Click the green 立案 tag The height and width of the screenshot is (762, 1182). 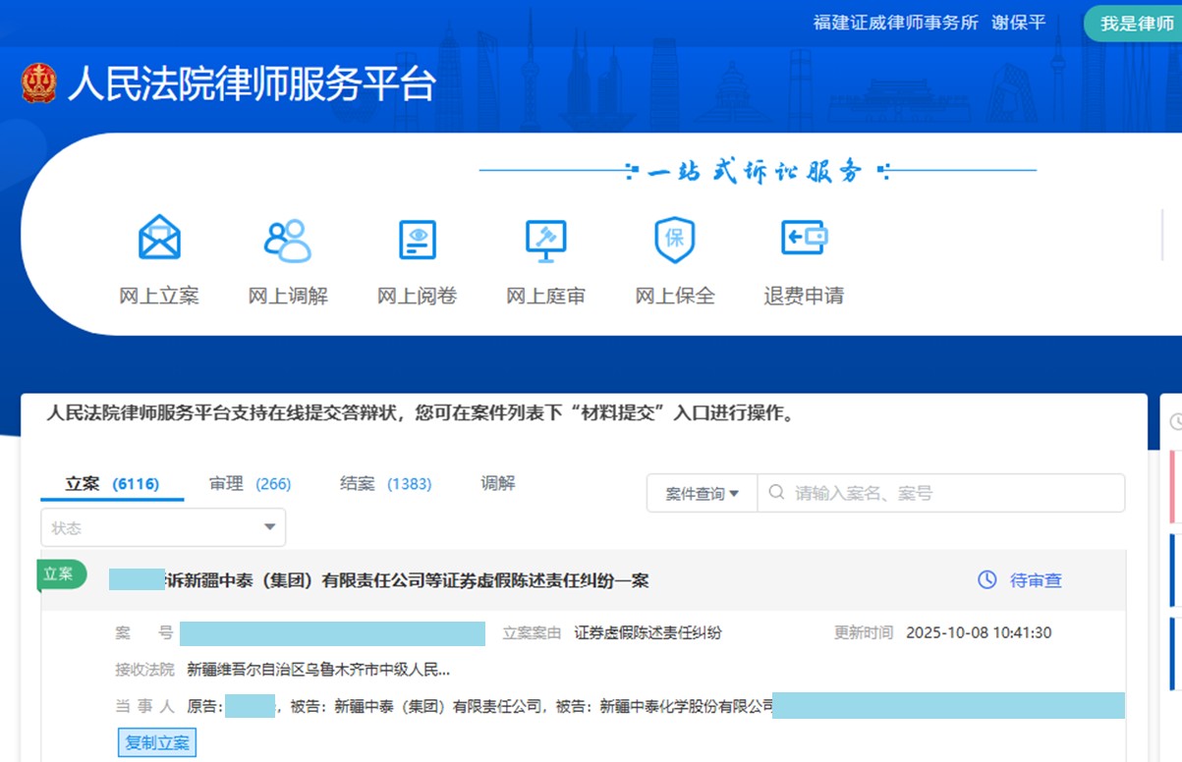click(x=61, y=575)
